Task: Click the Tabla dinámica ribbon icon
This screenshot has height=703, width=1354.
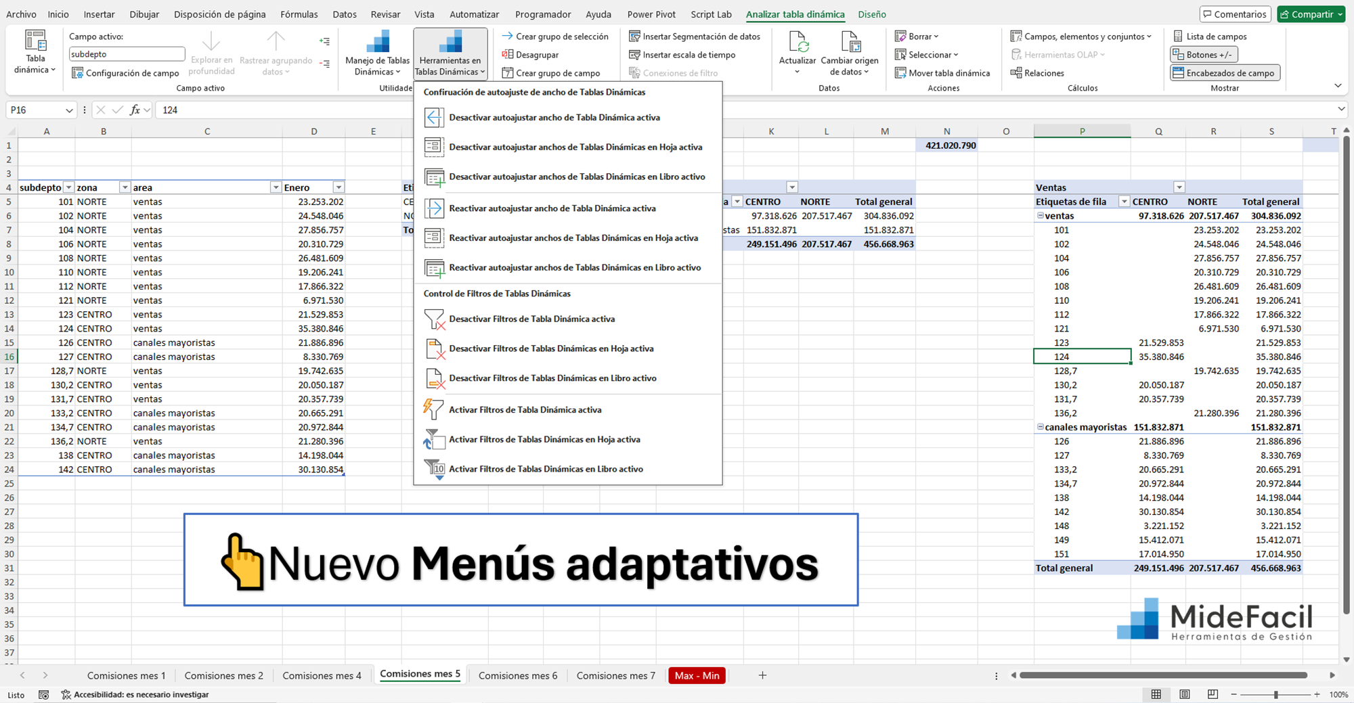Action: [x=35, y=52]
